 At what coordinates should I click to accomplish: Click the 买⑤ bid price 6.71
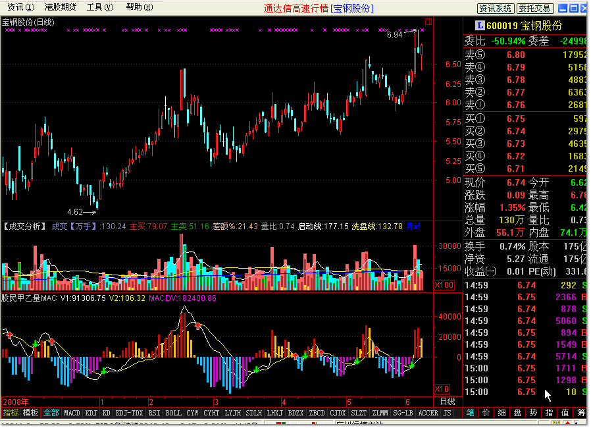515,169
